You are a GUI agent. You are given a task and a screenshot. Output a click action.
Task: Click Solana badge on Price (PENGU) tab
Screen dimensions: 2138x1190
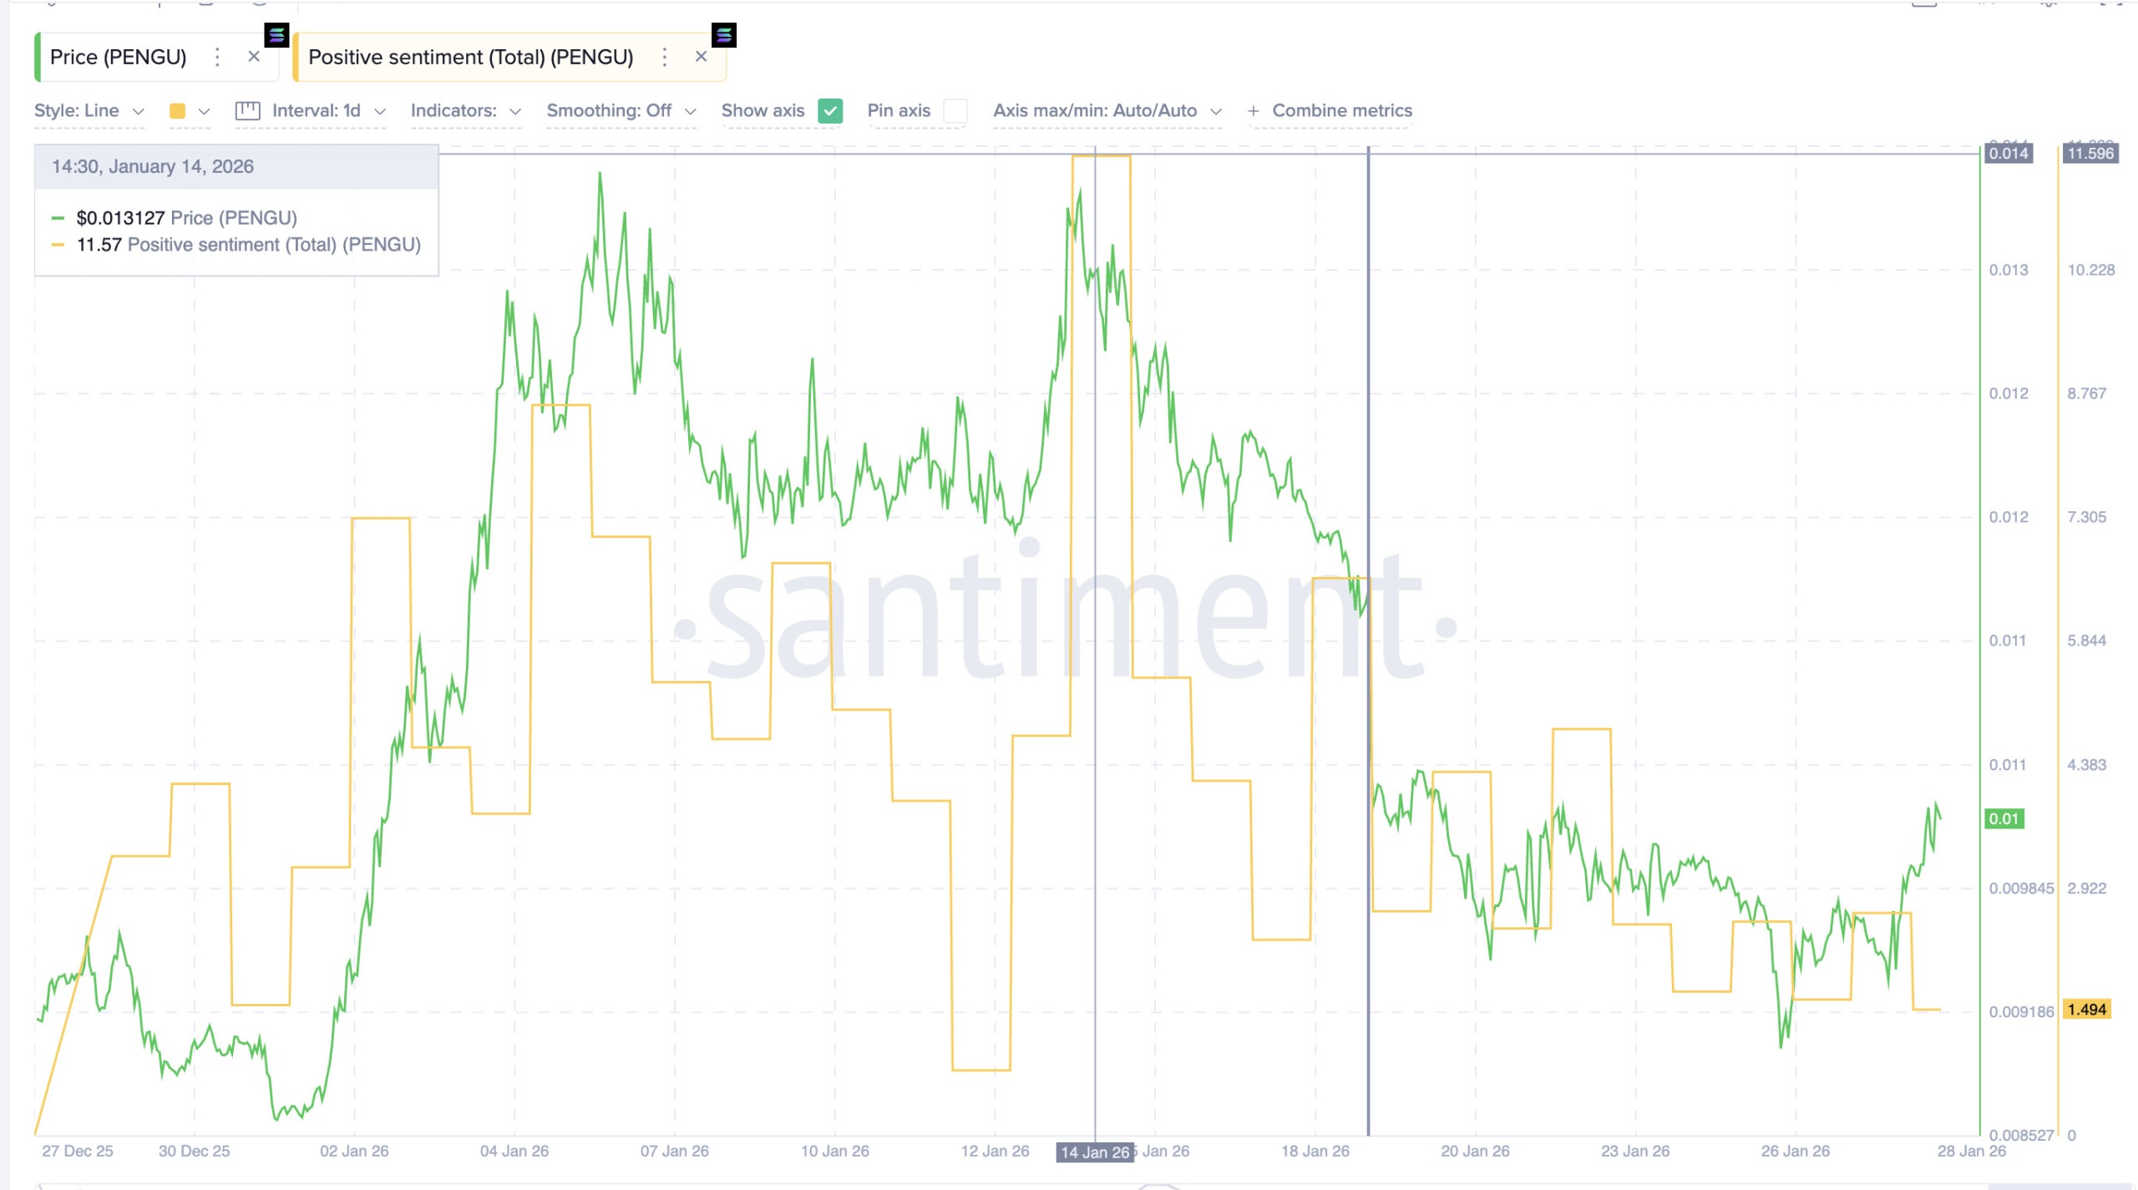[x=276, y=35]
